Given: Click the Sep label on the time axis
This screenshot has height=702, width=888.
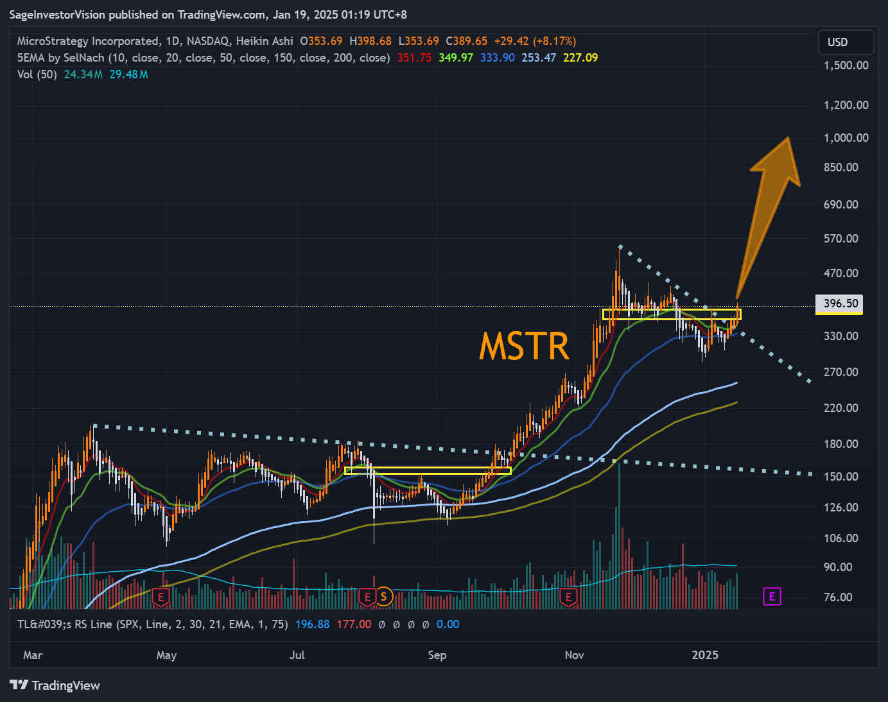Looking at the screenshot, I should [x=437, y=655].
